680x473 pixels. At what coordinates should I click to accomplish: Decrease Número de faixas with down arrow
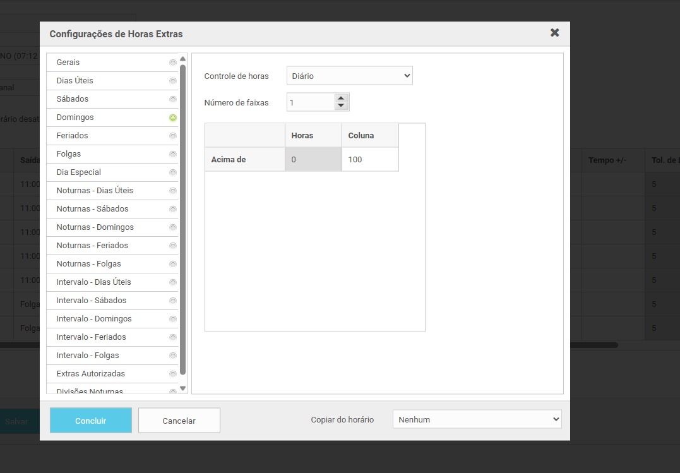342,106
